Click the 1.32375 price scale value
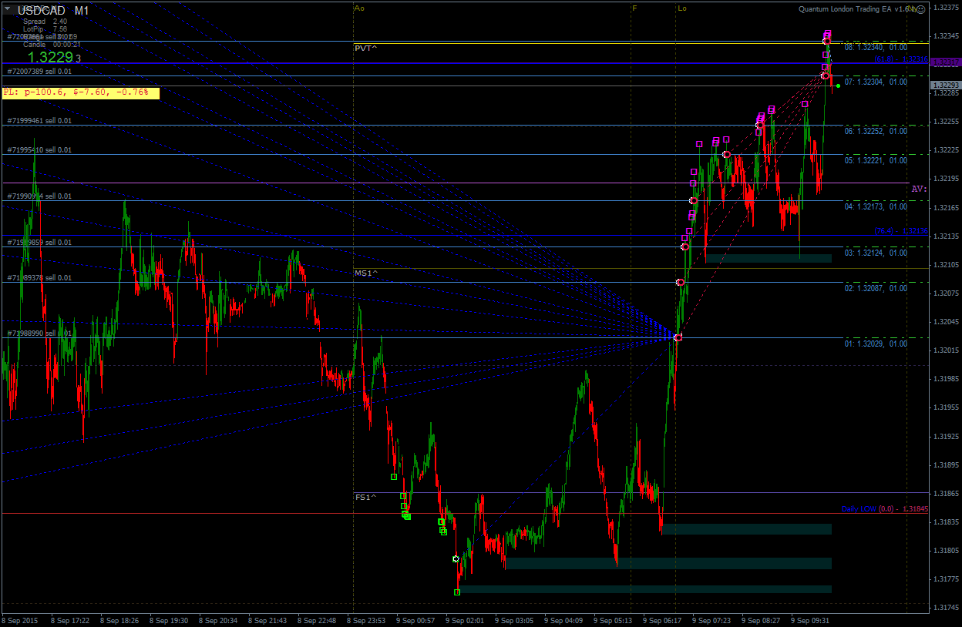 (947, 7)
